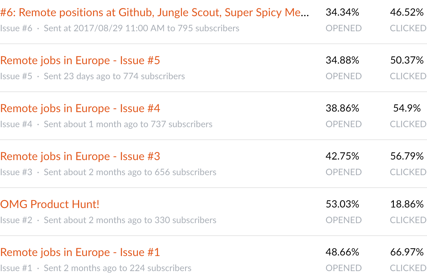Click the 18.86% clicked rate of Issue #2
The height and width of the screenshot is (280, 427).
tap(407, 204)
